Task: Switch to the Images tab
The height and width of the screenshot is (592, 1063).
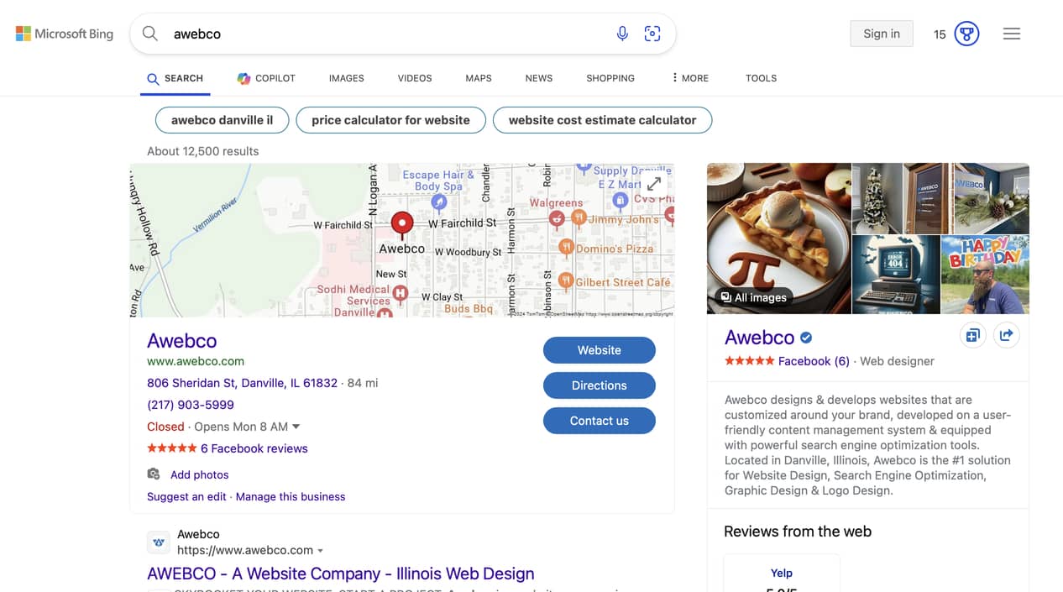Action: [347, 78]
